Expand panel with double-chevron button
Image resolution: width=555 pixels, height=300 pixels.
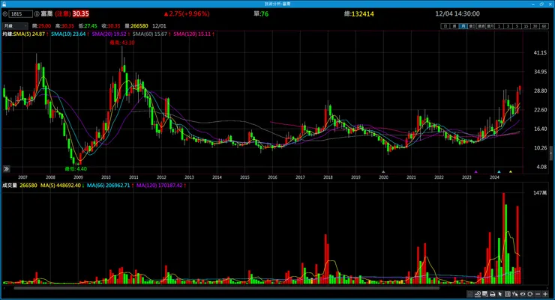coord(6,169)
